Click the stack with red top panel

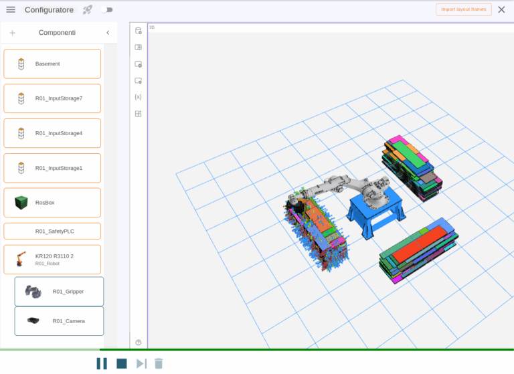pyautogui.click(x=419, y=250)
